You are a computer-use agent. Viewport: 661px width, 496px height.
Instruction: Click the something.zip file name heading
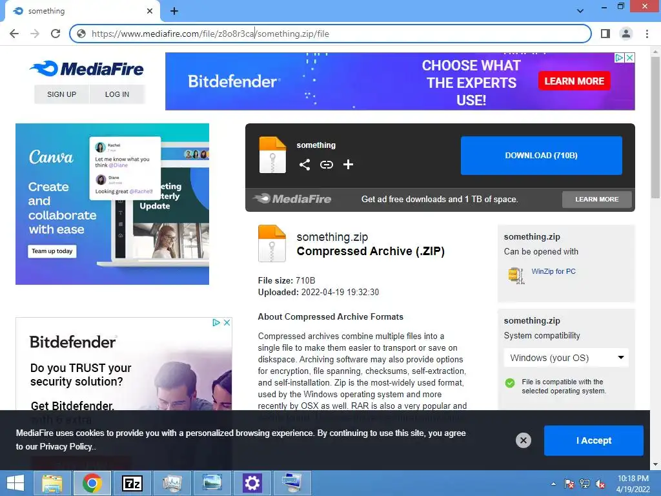coord(332,237)
